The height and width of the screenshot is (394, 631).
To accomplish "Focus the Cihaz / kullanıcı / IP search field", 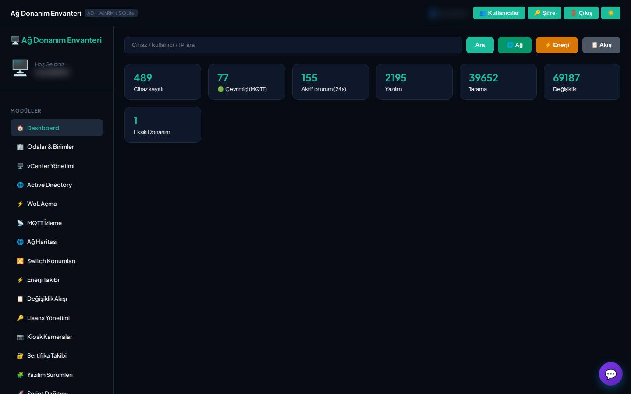I will point(293,45).
